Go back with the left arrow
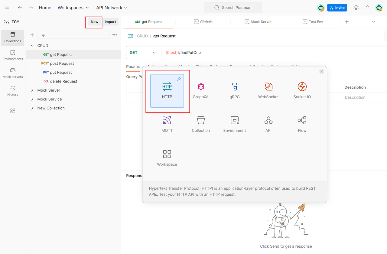This screenshot has width=387, height=254. pyautogui.click(x=20, y=8)
